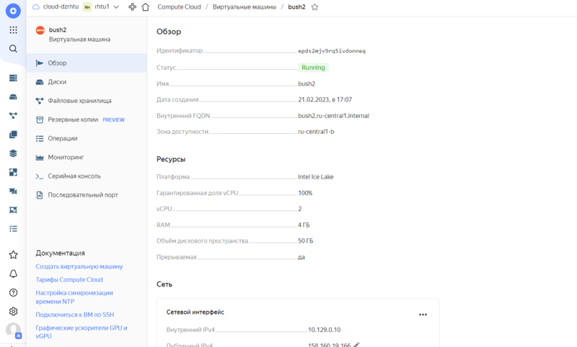Open the images layers icon in left rail

(13, 153)
